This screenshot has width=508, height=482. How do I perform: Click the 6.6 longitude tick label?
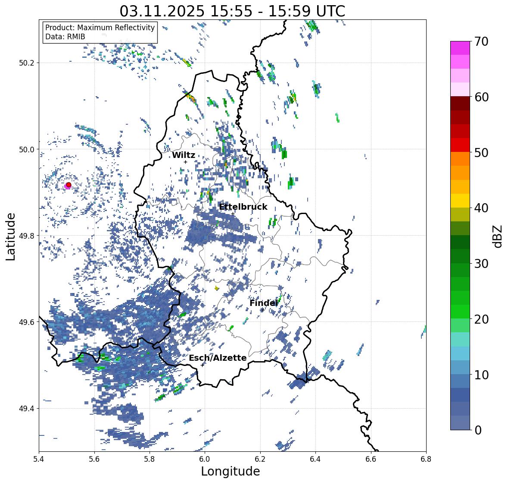pyautogui.click(x=371, y=459)
